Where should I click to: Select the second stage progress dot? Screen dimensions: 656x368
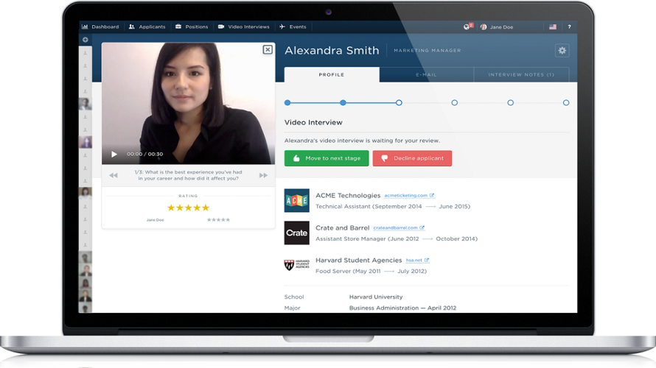coord(343,103)
